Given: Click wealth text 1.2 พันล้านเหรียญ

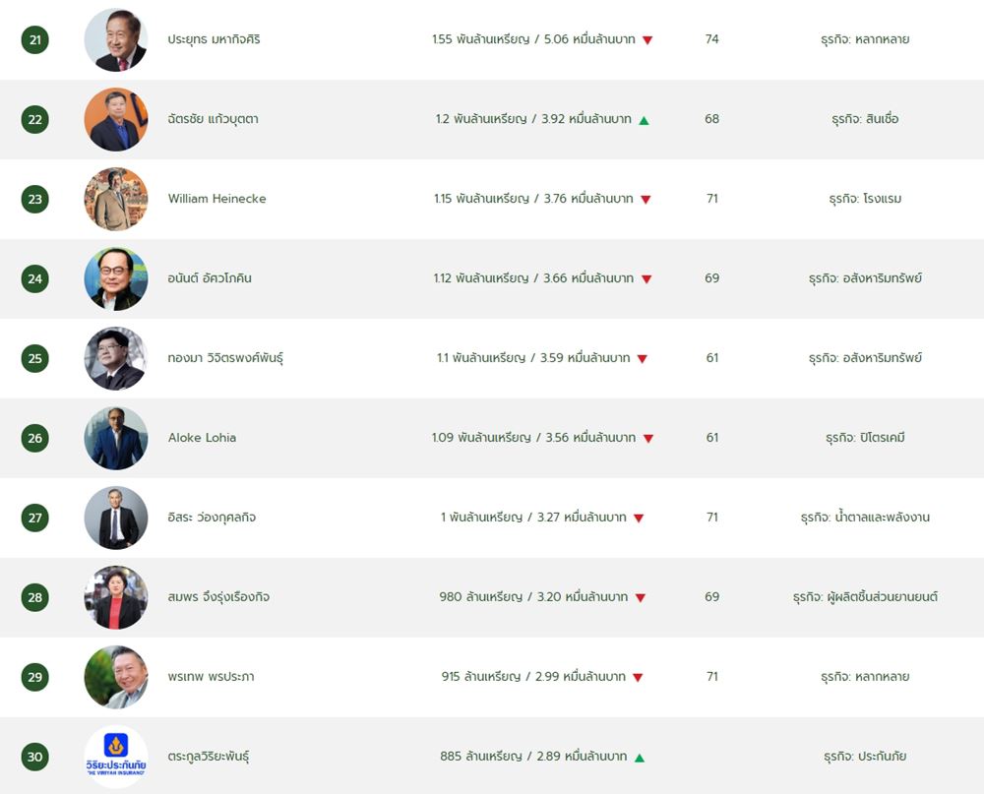Looking at the screenshot, I should (481, 119).
